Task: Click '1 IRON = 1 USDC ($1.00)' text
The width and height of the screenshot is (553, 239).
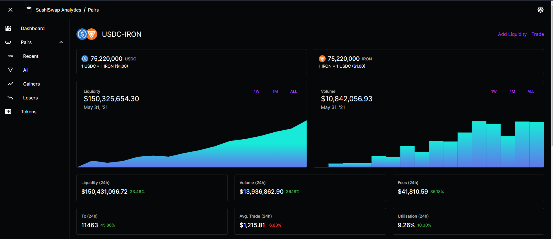Action: click(342, 66)
